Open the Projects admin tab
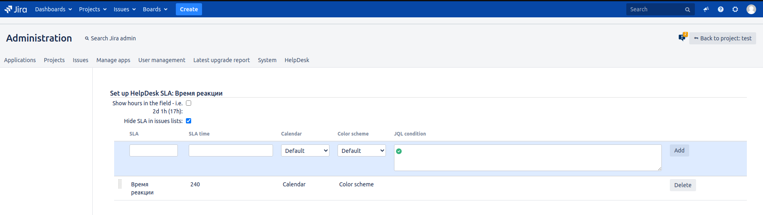763x215 pixels. point(54,60)
